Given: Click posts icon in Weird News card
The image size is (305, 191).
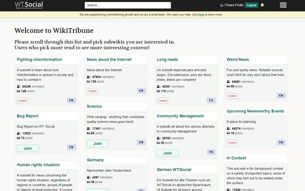Looking at the screenshot, I should pos(229,86).
